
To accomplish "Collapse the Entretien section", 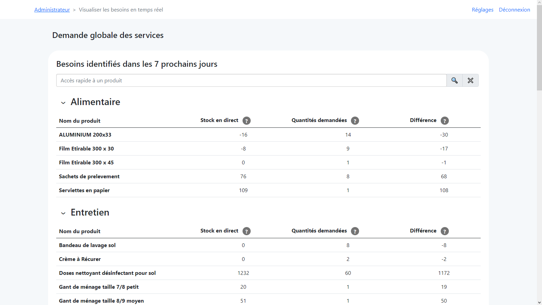I will tap(63, 213).
